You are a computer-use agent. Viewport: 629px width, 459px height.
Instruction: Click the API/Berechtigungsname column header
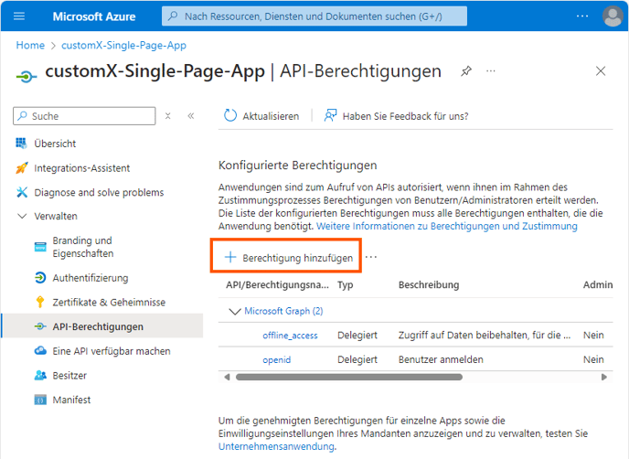(277, 285)
